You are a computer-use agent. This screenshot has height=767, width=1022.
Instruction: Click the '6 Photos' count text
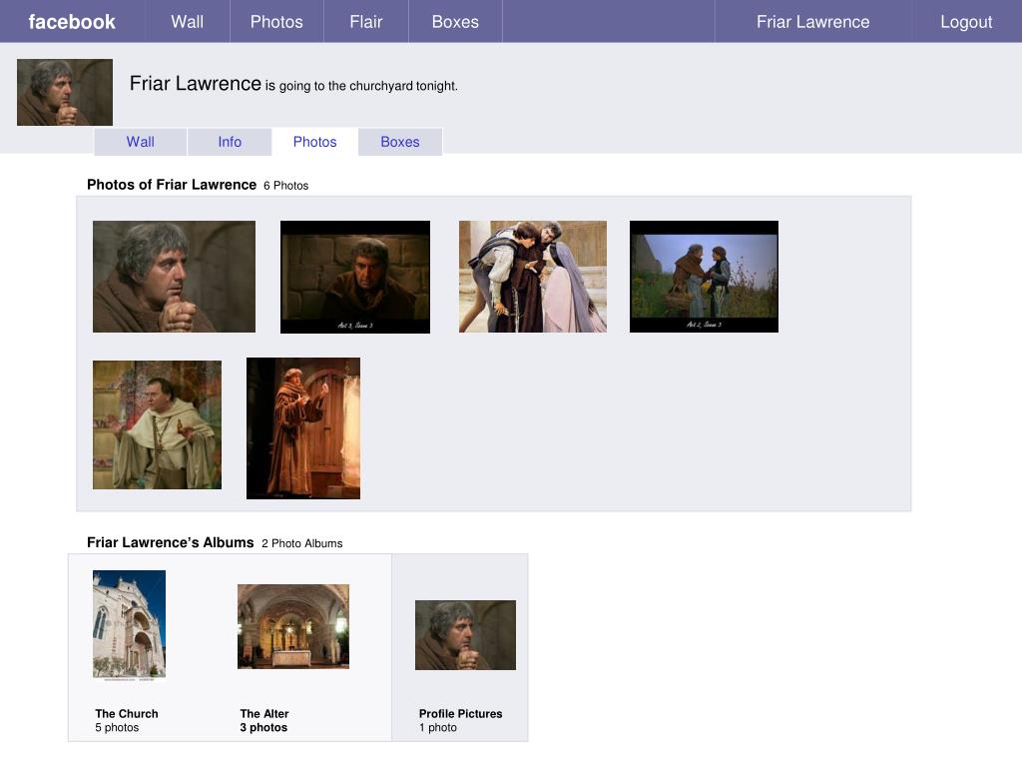(x=286, y=185)
